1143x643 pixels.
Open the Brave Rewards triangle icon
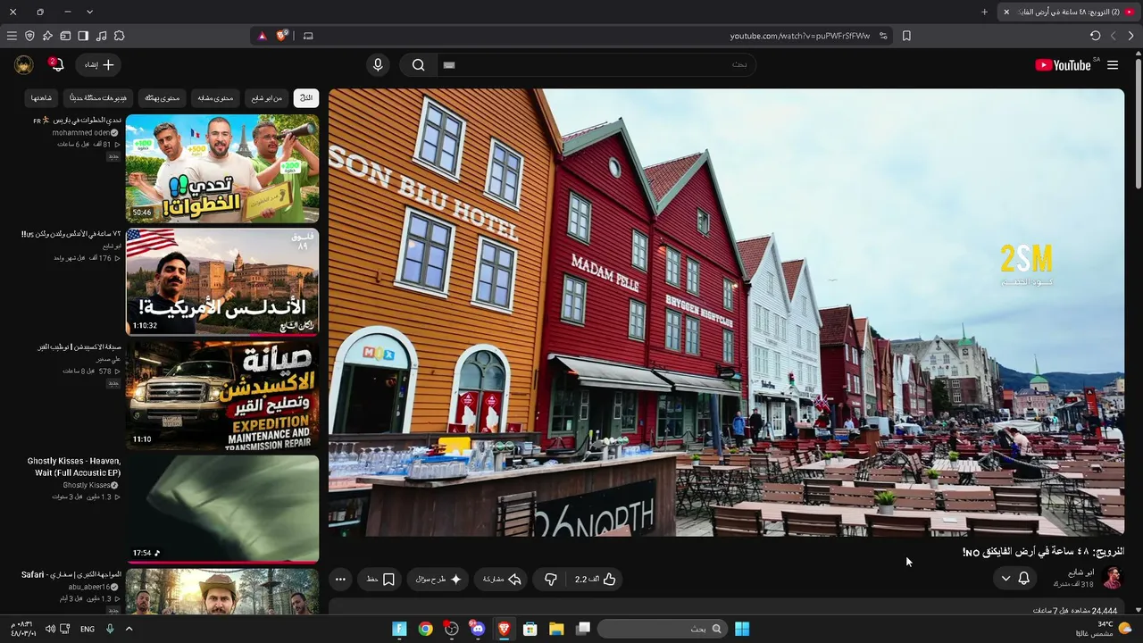pos(262,36)
